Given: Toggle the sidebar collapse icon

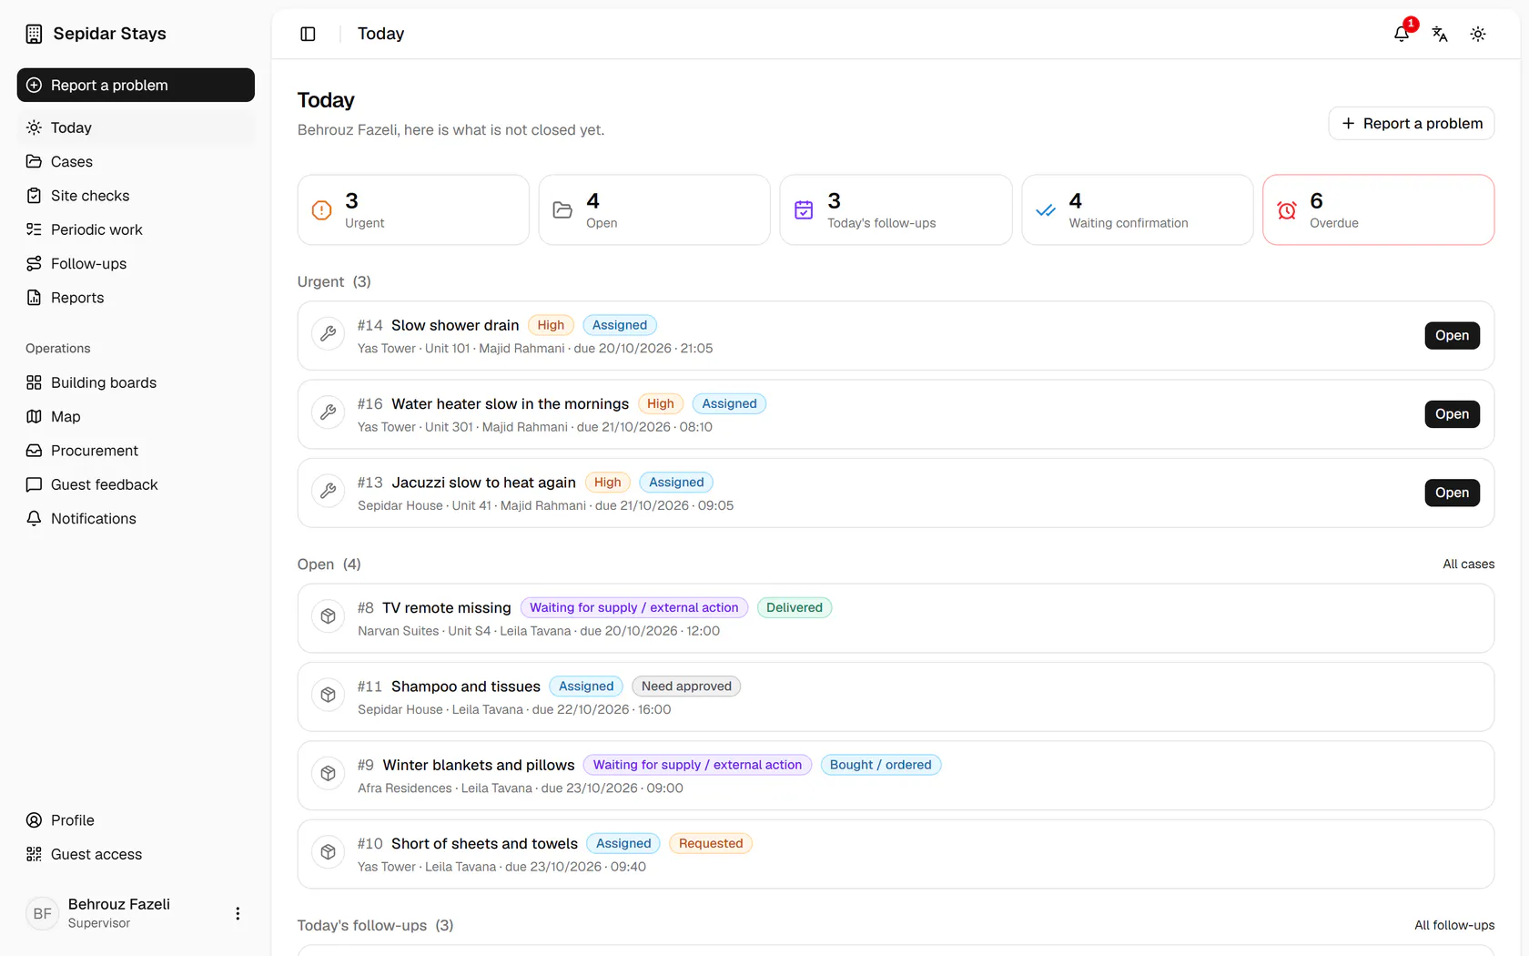Looking at the screenshot, I should coord(308,34).
